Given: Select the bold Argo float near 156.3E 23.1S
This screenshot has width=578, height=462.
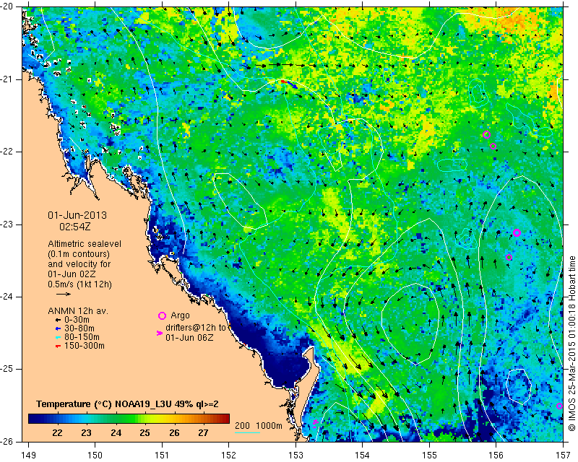Looking at the screenshot, I should point(517,232).
